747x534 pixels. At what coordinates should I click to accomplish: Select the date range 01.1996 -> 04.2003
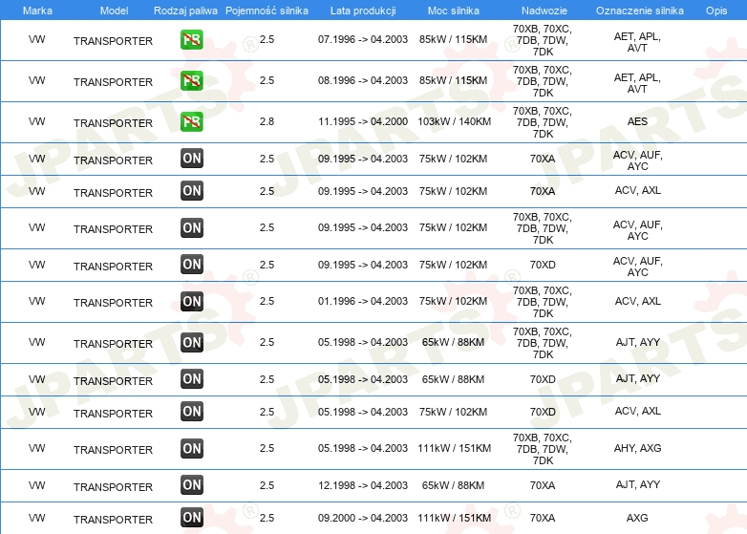(x=363, y=301)
